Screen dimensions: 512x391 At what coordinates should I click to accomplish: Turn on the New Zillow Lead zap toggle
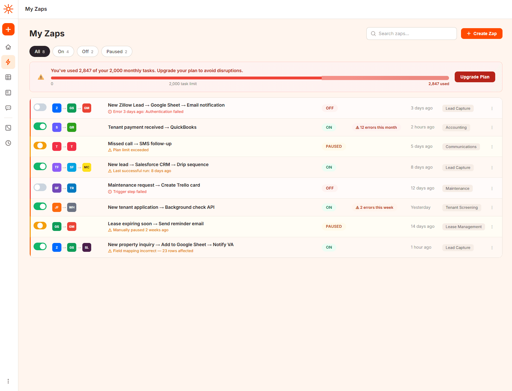click(40, 108)
